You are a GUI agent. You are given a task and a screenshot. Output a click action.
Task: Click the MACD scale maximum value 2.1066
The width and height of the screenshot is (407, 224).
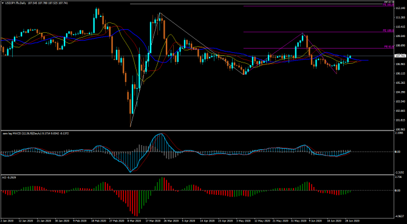pyautogui.click(x=398, y=133)
